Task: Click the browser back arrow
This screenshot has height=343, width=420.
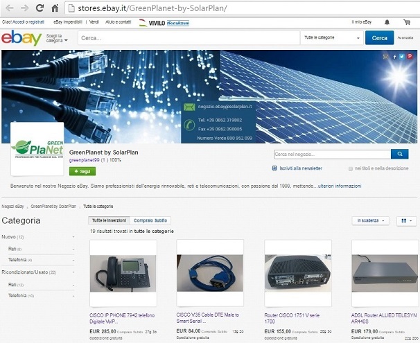Action: pyautogui.click(x=10, y=8)
